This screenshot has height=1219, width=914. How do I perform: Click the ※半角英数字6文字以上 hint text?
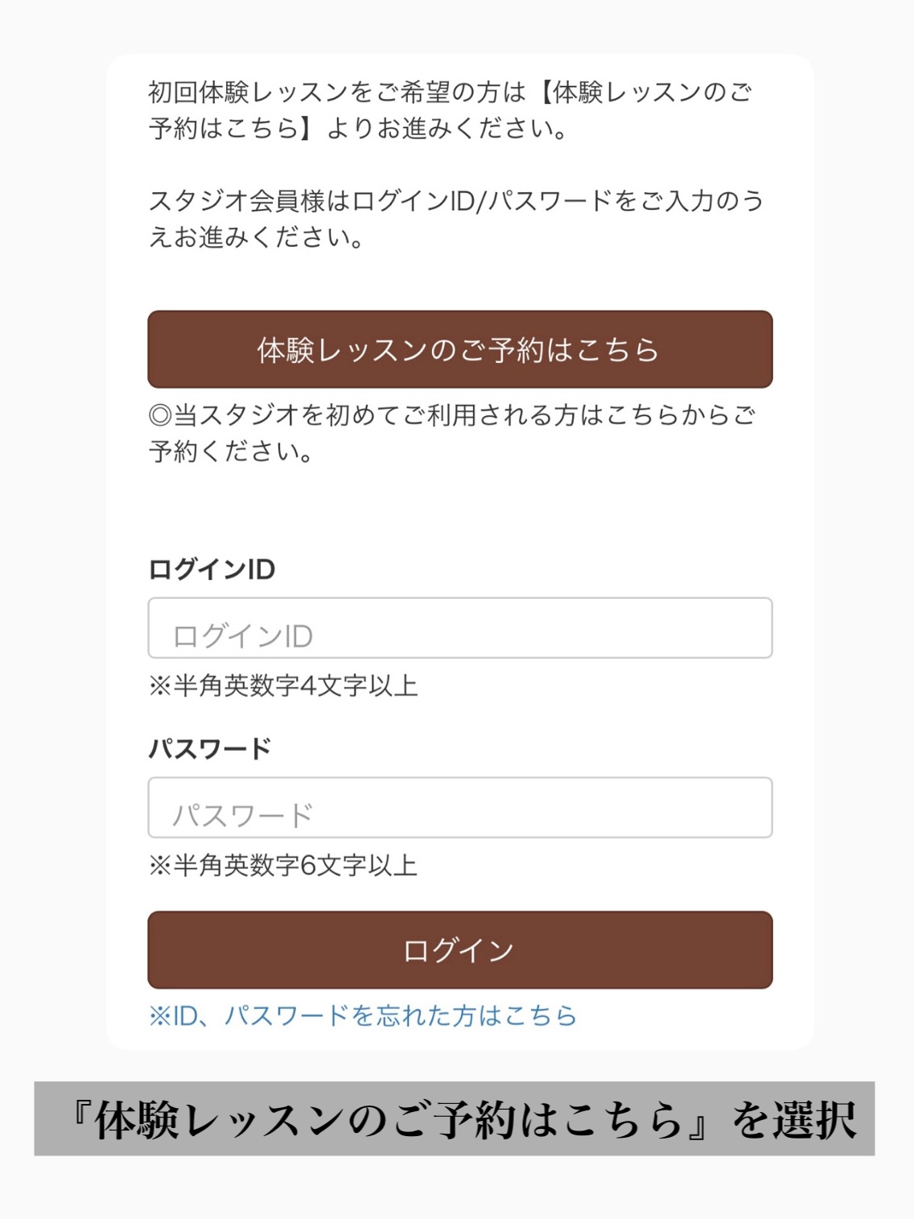pos(283,866)
